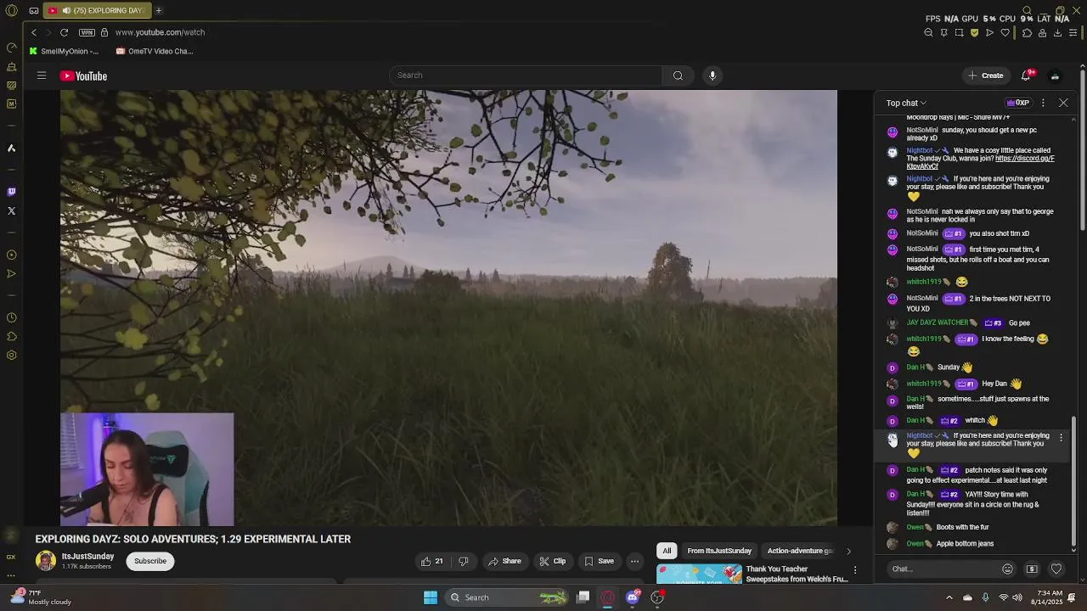
Task: Open options for the Thank You Teacher ad
Action: [x=855, y=570]
